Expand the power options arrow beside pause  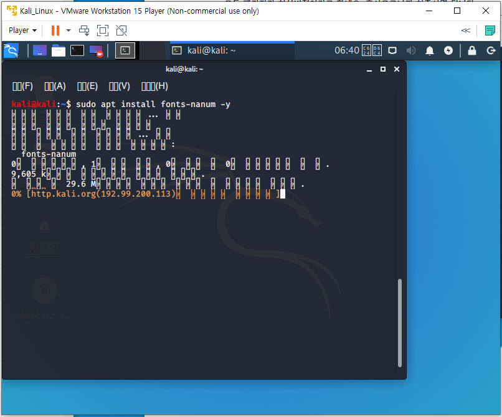[x=68, y=30]
